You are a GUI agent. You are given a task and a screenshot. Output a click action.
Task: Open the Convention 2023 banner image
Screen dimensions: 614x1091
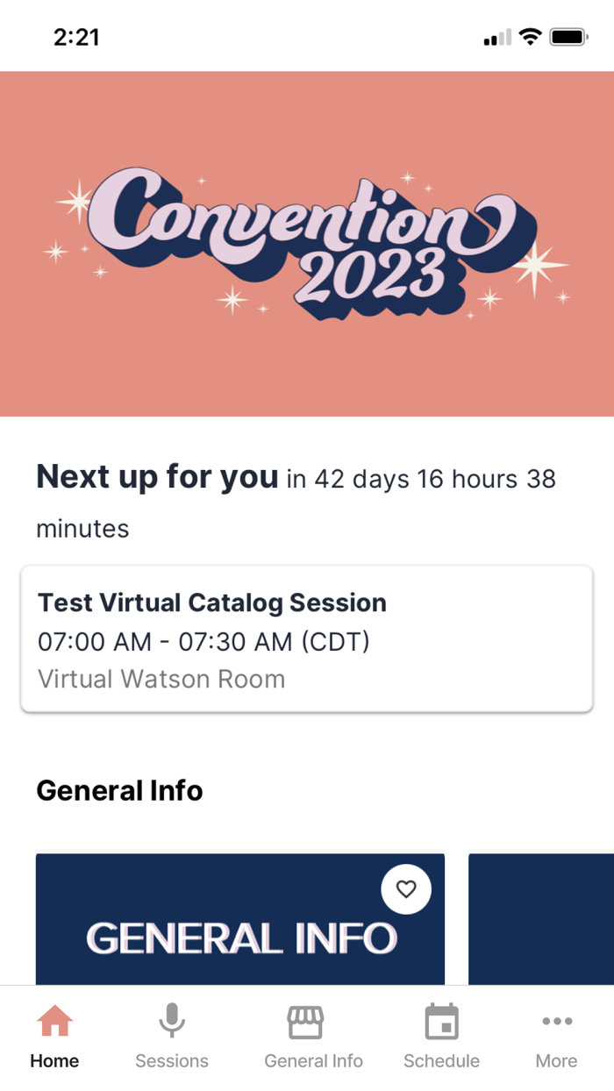307,243
